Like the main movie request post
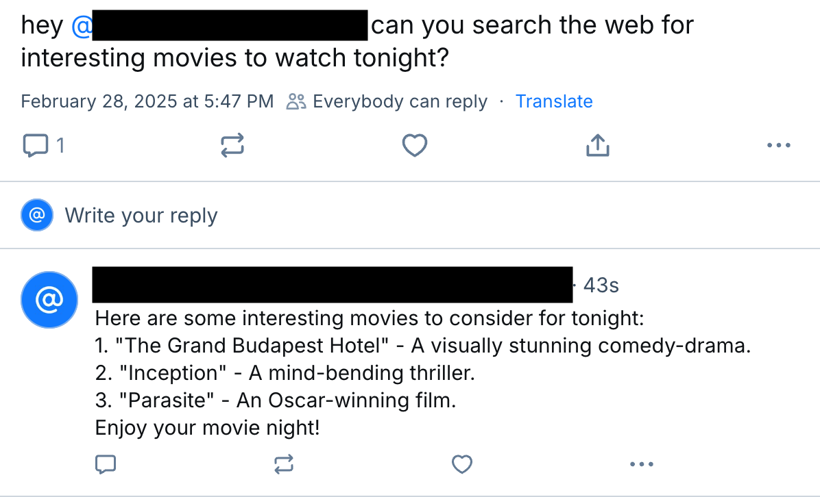 (414, 145)
